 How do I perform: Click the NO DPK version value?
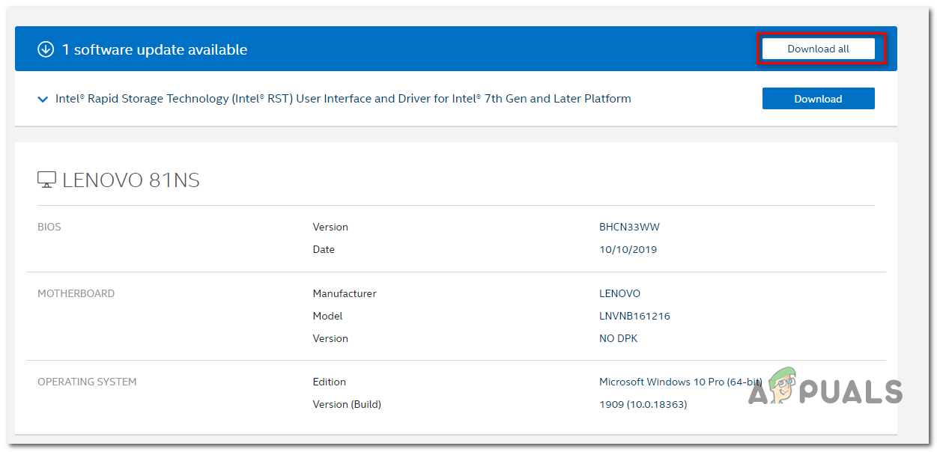tap(618, 338)
